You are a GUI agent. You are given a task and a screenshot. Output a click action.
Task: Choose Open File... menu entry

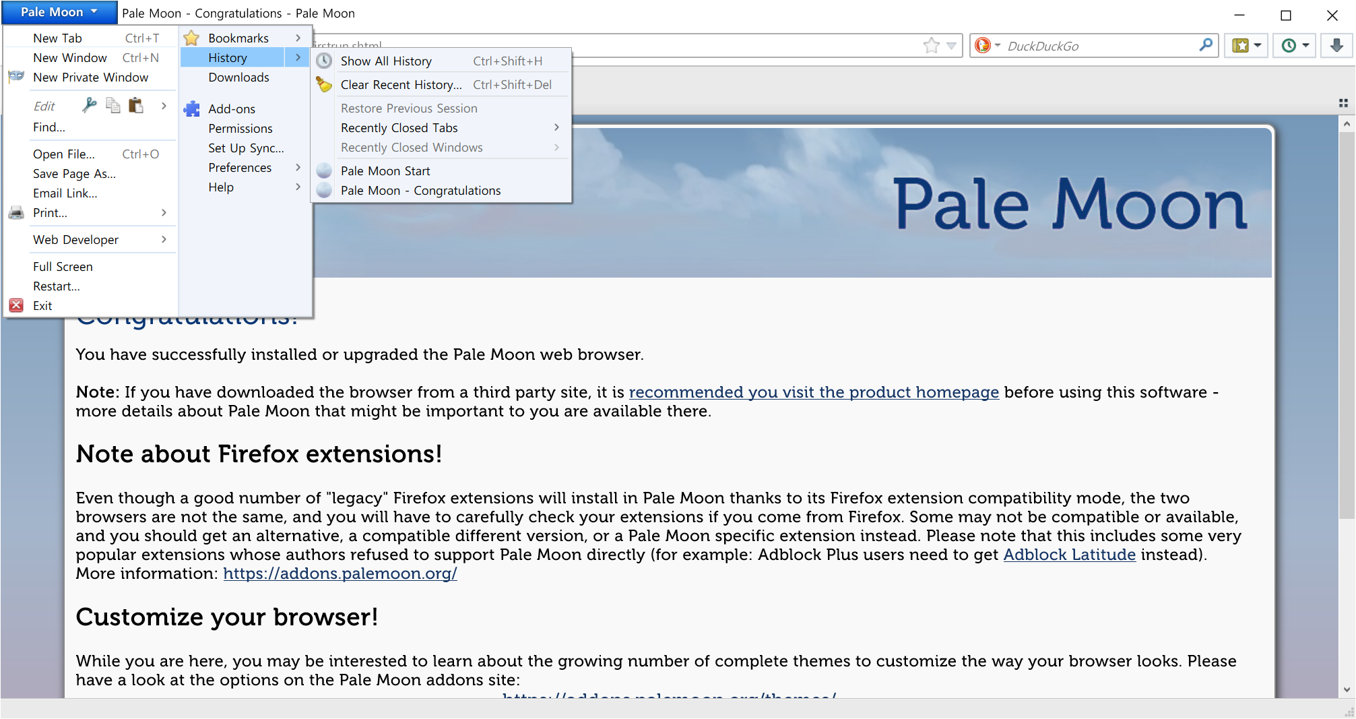(91, 154)
